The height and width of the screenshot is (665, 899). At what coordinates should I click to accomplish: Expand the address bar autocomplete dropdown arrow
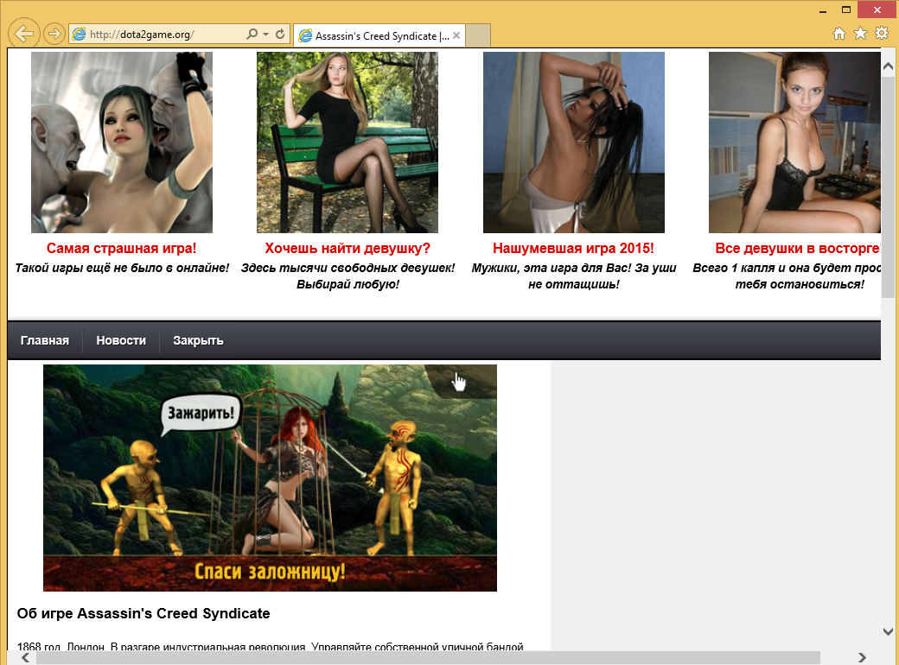(x=265, y=35)
